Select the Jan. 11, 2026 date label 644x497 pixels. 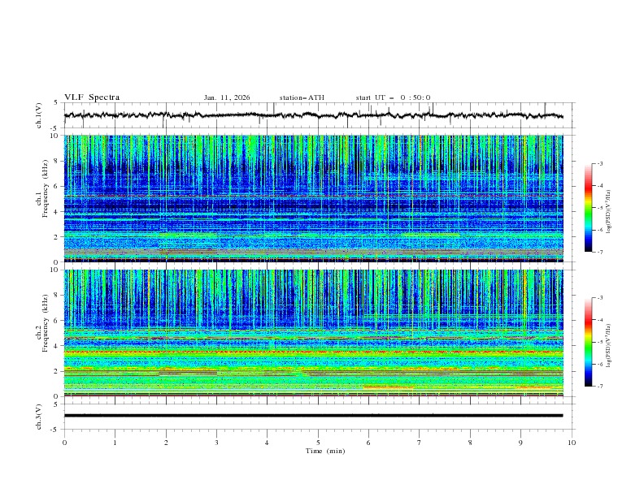(x=227, y=97)
